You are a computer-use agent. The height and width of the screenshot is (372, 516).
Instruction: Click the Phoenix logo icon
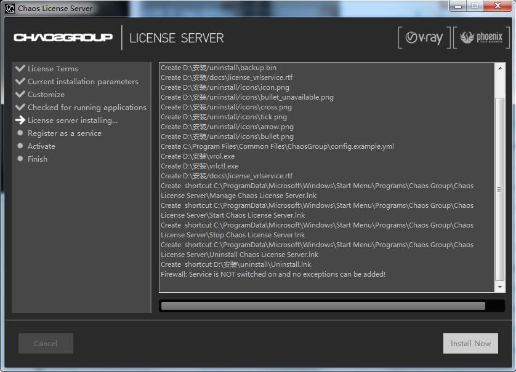(x=481, y=37)
